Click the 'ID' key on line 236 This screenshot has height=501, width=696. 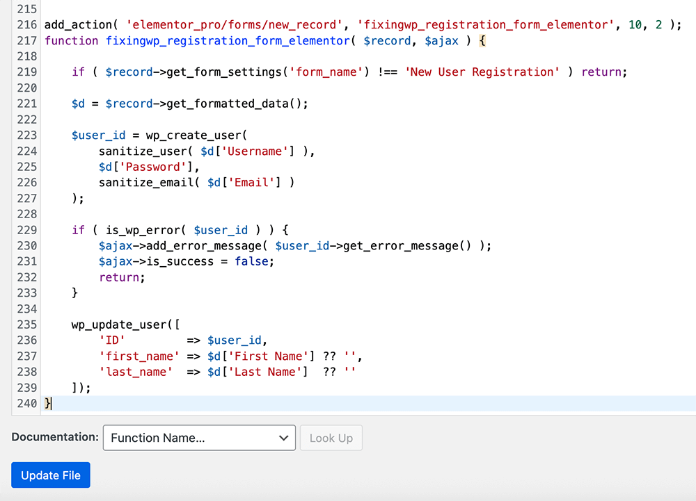pos(112,340)
